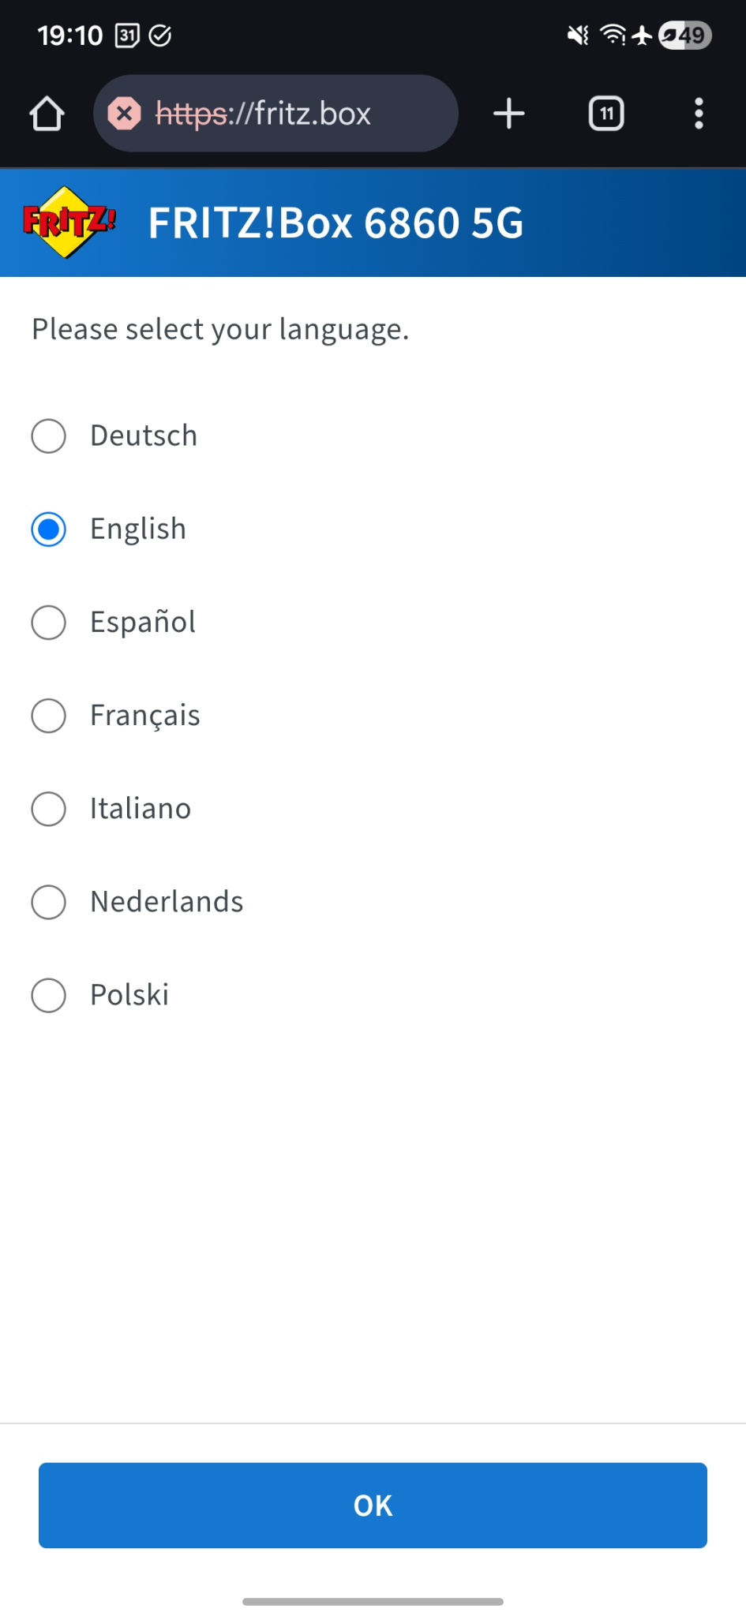The width and height of the screenshot is (746, 1616).
Task: Open a new browser tab
Action: (x=508, y=114)
